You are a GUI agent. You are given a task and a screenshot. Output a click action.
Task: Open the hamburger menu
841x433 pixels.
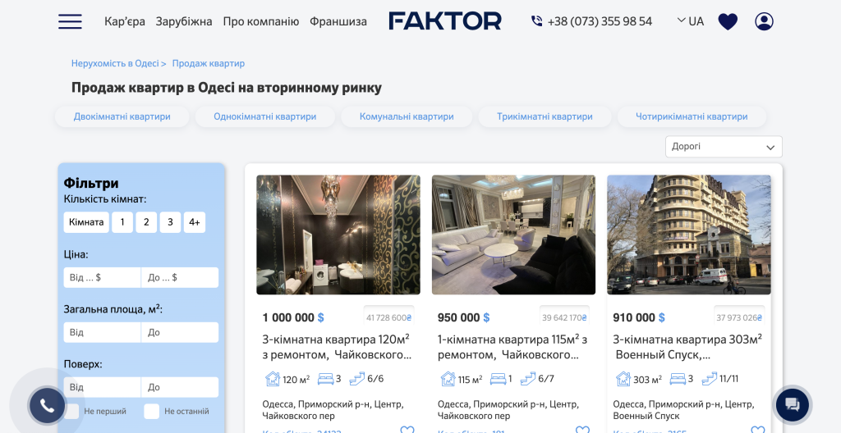[71, 21]
